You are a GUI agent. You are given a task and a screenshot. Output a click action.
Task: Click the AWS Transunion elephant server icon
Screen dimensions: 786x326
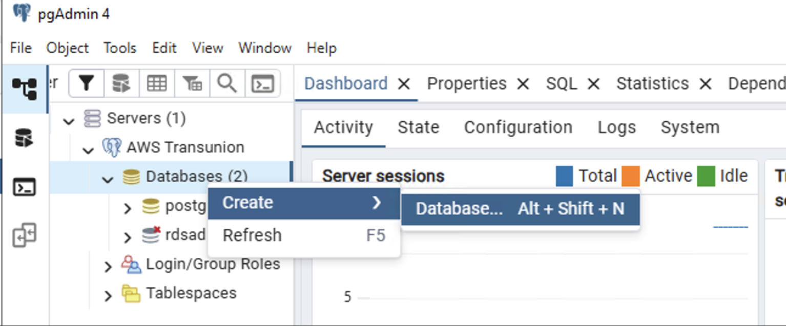112,148
